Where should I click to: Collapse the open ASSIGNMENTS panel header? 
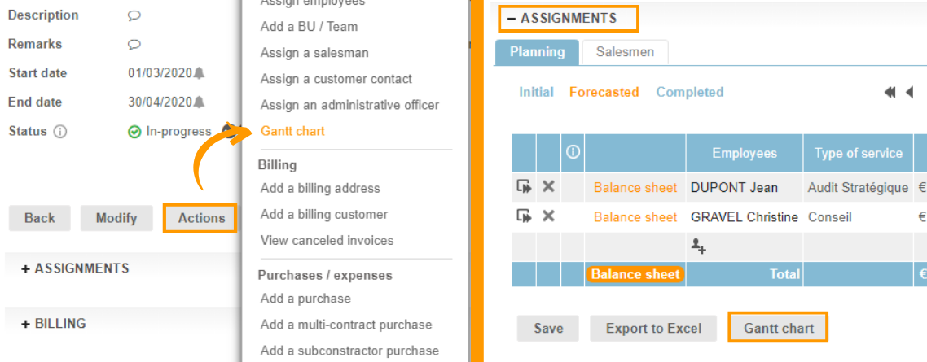568,18
